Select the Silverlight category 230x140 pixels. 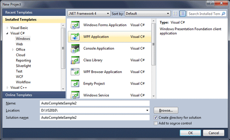click(23, 66)
